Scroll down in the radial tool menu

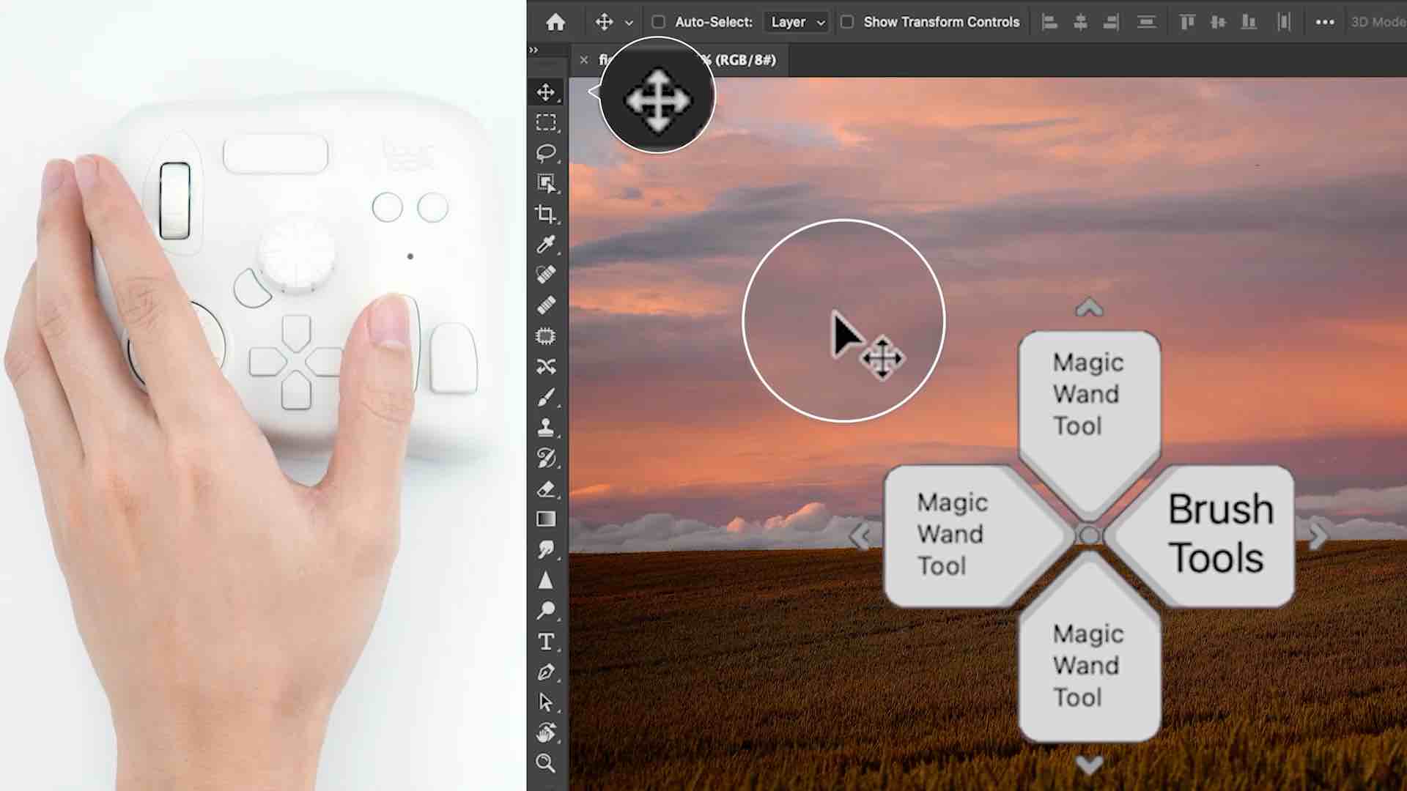pyautogui.click(x=1089, y=763)
